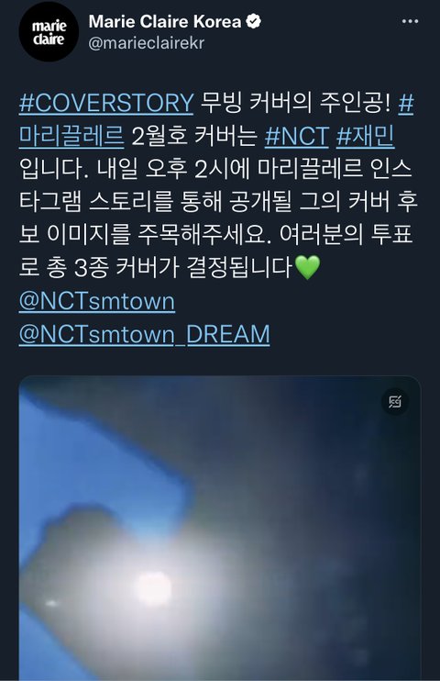
Task: Tap the text 3종 커버가 결정됩니다
Action: (x=183, y=267)
